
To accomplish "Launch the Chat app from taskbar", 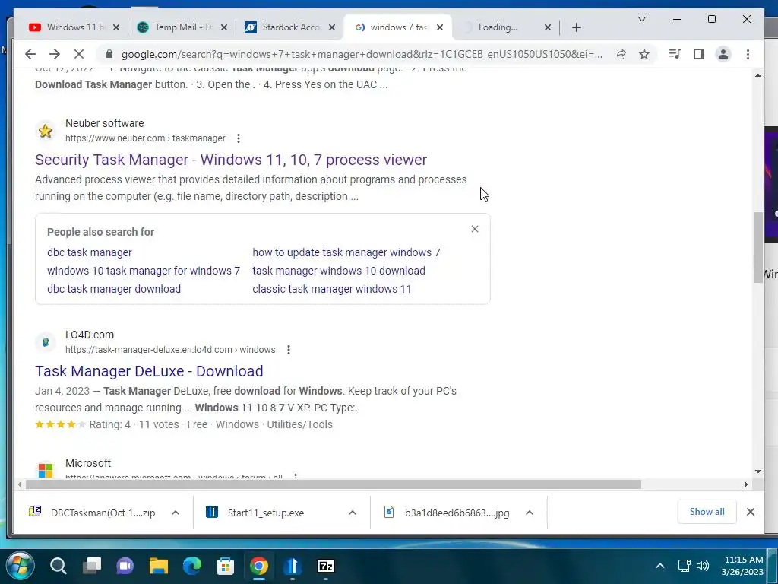I will click(125, 566).
